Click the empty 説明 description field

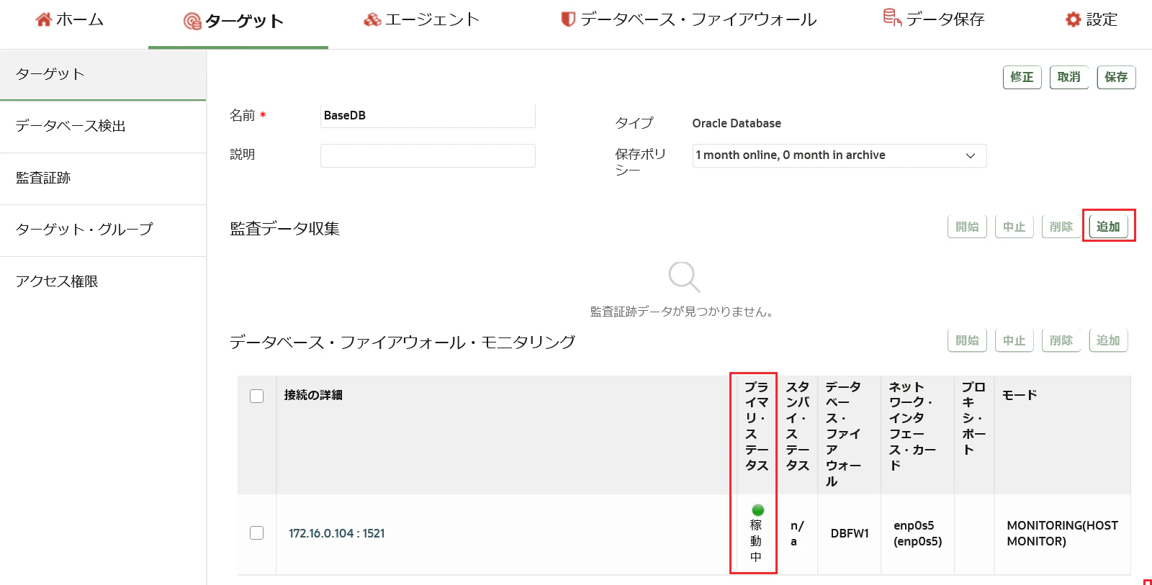428,155
